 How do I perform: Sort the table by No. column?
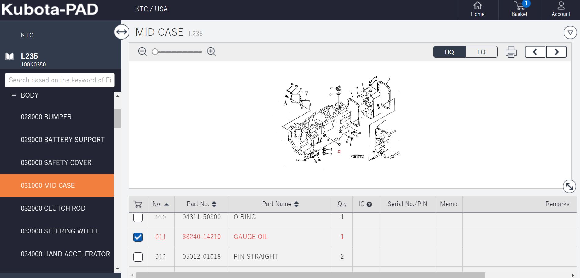(161, 204)
